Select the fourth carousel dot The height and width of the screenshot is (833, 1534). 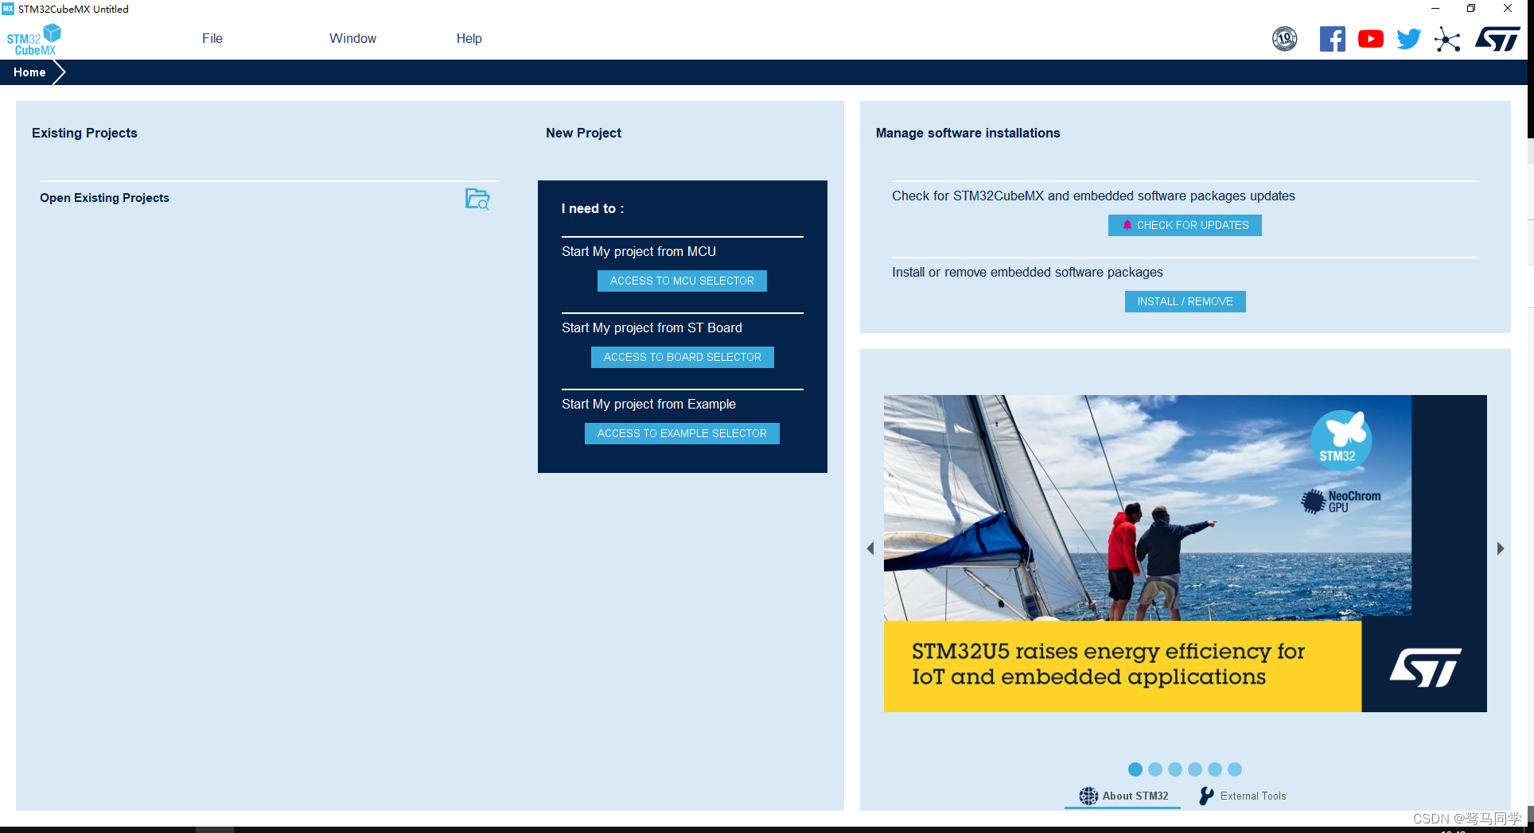point(1195,769)
